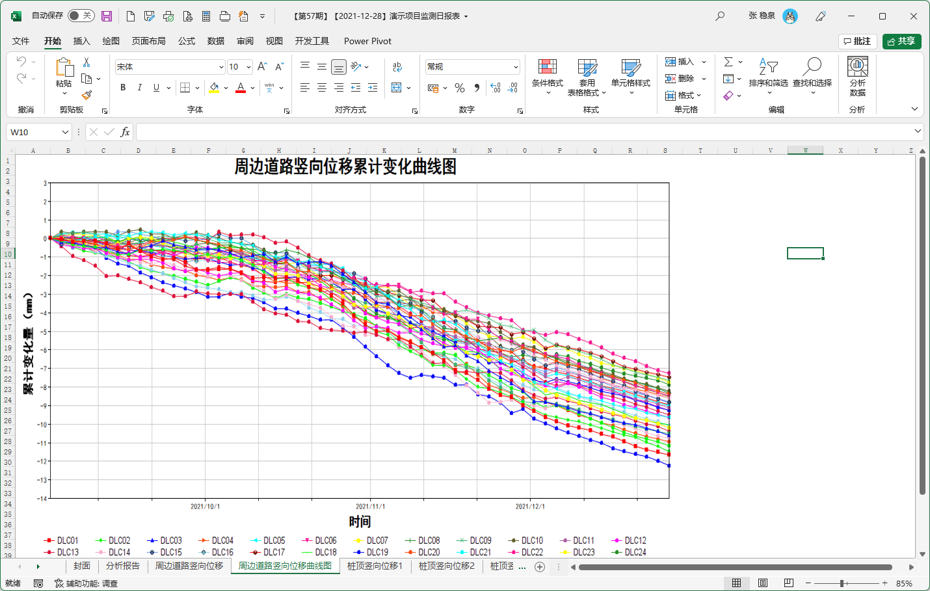930x591 pixels.
Task: Click the 批注 comments button
Action: coord(858,41)
